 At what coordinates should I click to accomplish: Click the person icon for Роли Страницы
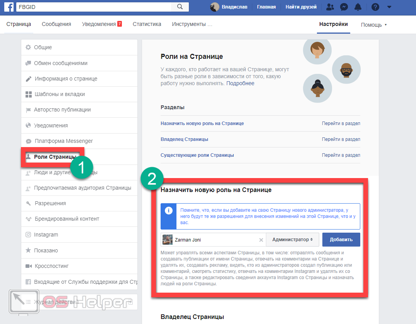click(28, 156)
